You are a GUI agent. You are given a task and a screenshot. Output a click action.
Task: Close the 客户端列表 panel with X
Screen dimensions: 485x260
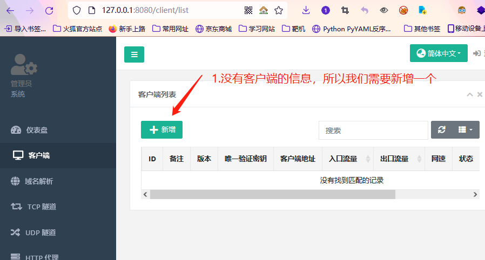click(480, 94)
